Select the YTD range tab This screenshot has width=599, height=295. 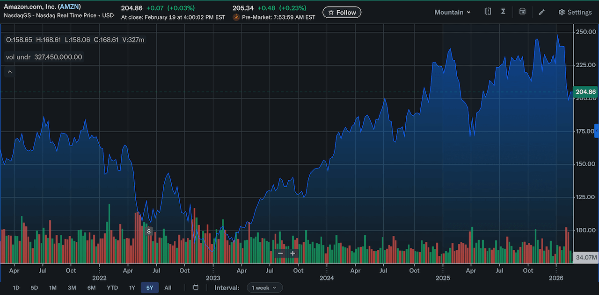coord(112,288)
